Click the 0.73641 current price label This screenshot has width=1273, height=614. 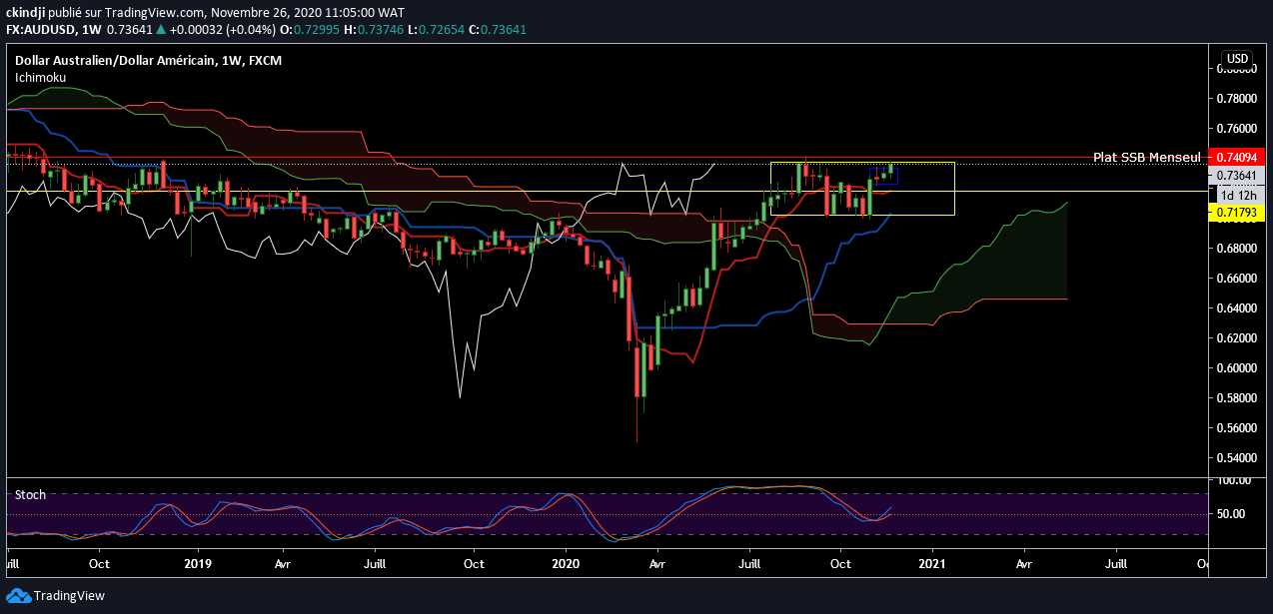1237,176
